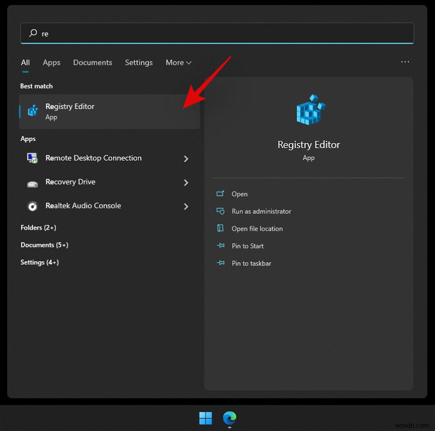Image resolution: width=435 pixels, height=431 pixels.
Task: Click inside the search input field
Action: tap(217, 33)
